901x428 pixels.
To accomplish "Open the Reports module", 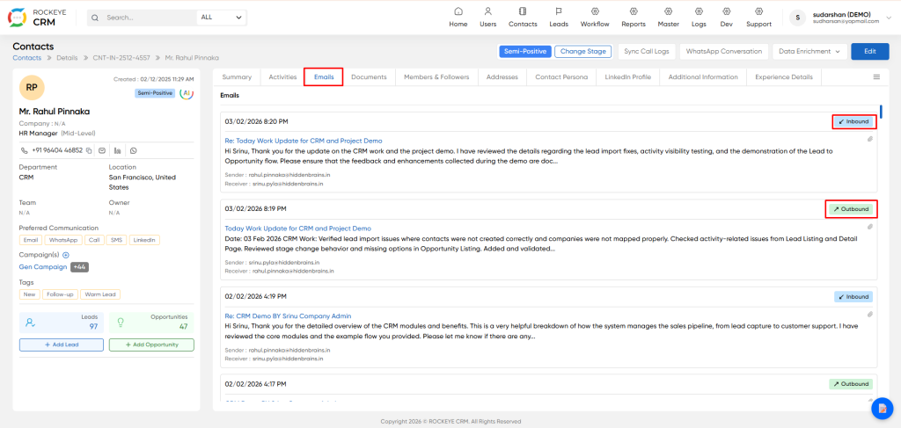I will [x=634, y=18].
